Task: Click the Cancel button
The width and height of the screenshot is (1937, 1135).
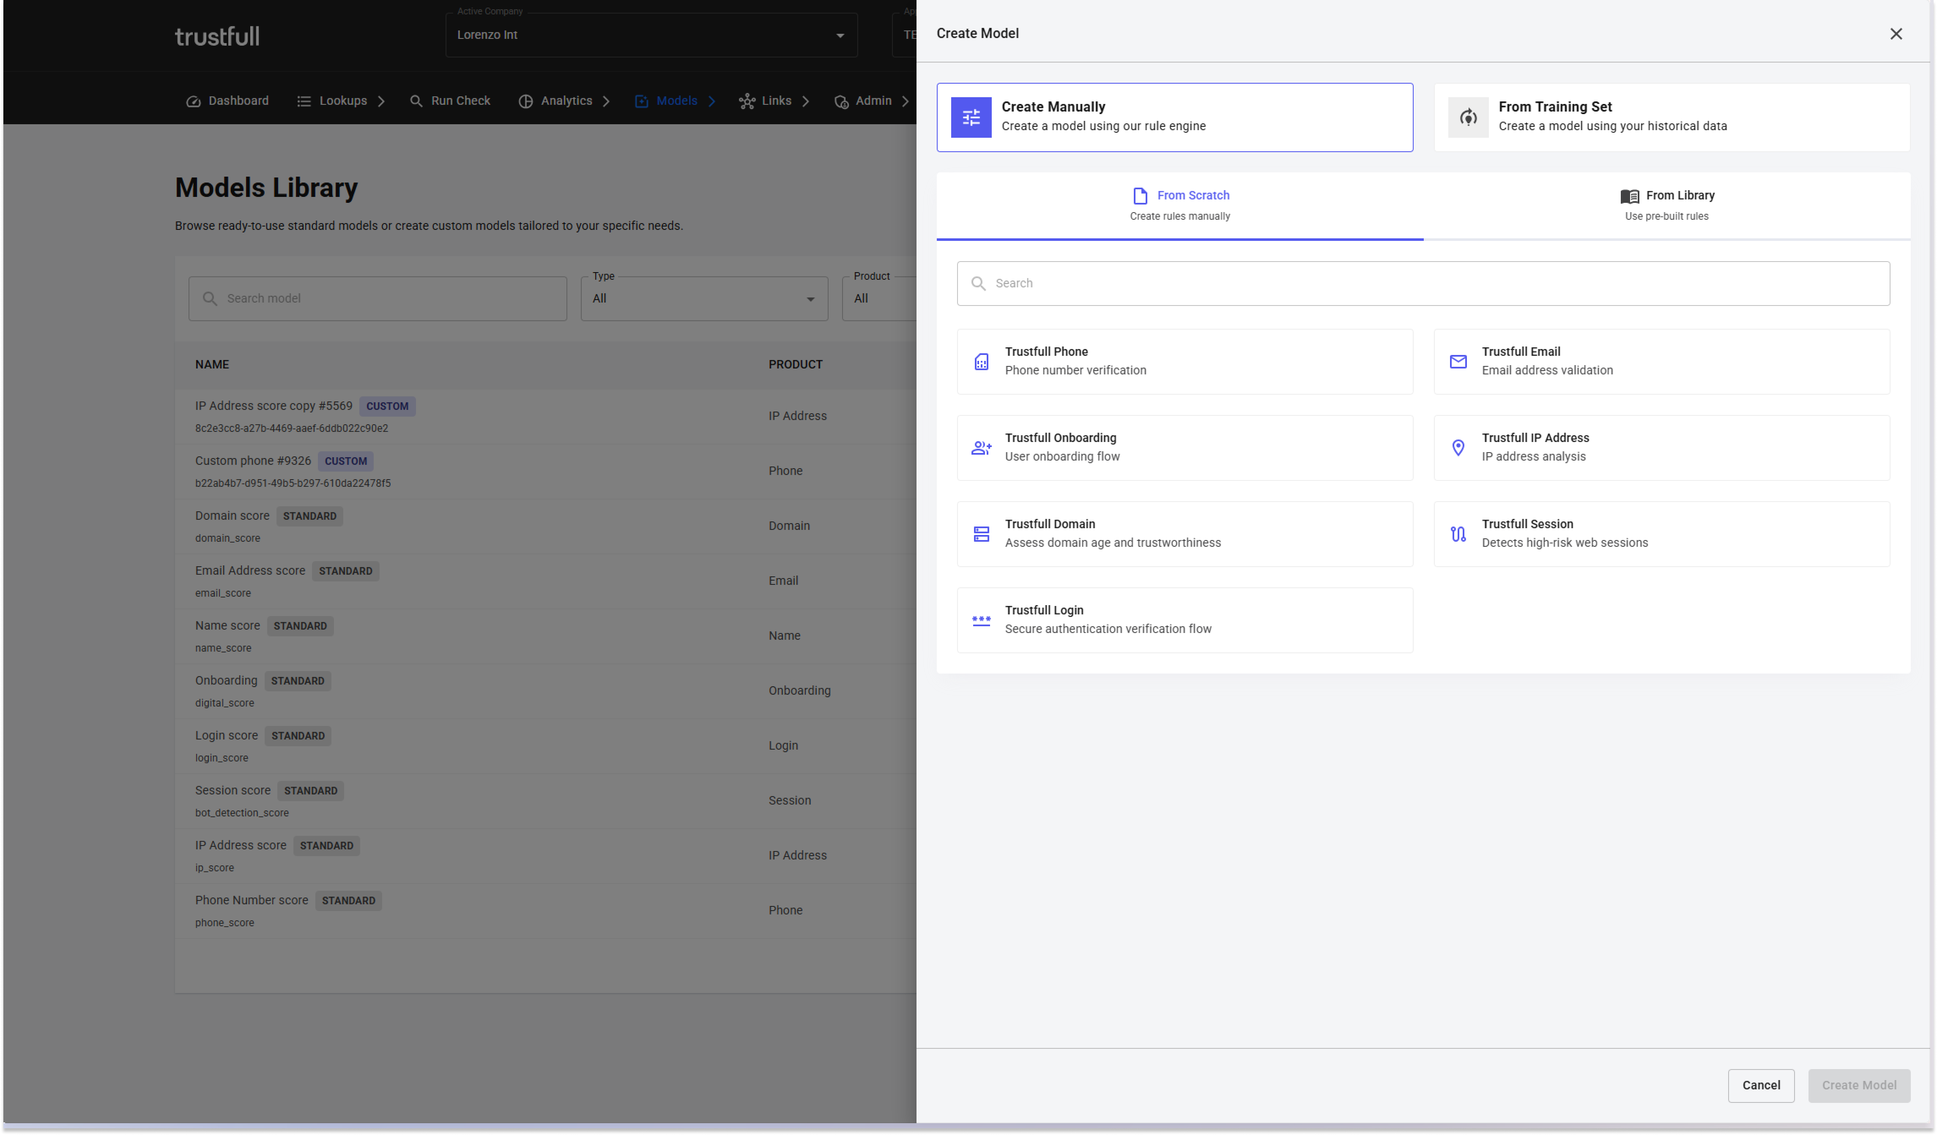Action: click(x=1760, y=1085)
